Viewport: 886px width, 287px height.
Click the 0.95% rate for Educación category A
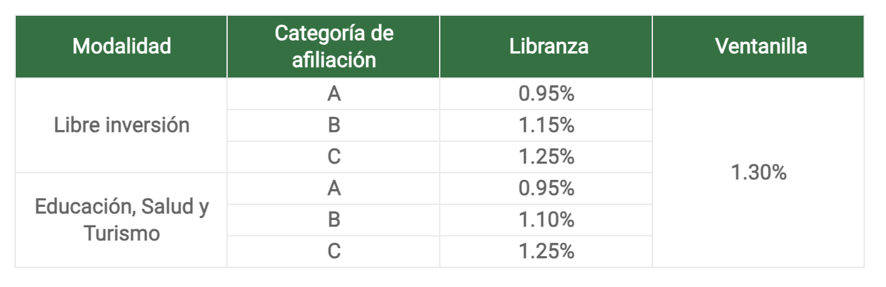tap(546, 188)
